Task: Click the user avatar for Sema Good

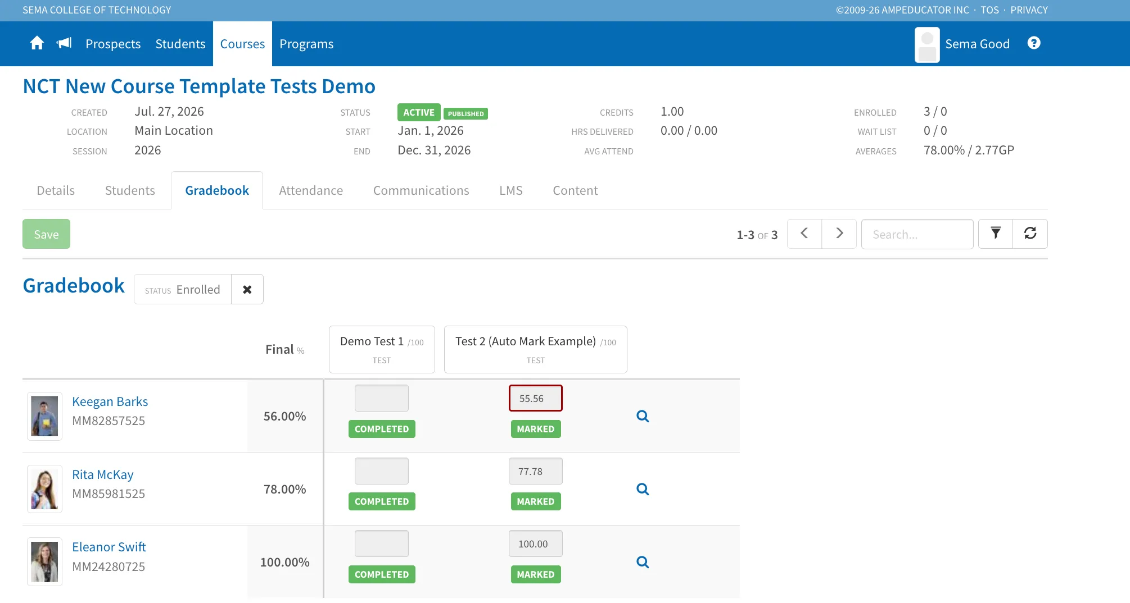Action: 927,45
